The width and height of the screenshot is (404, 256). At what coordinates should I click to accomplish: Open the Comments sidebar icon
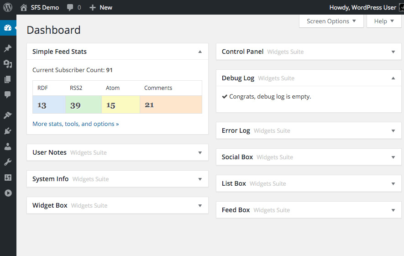pos(8,95)
